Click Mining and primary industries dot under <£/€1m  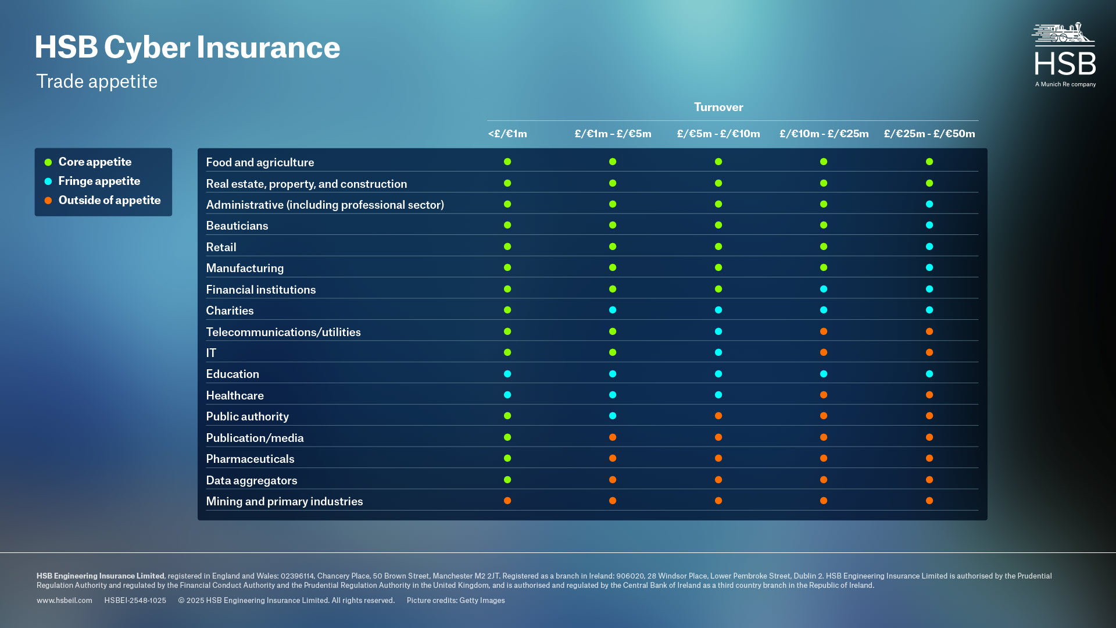[x=507, y=501]
